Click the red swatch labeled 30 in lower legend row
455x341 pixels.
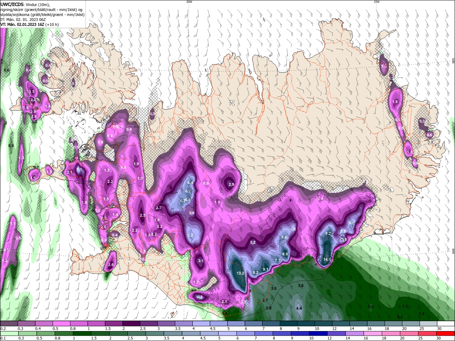[446, 334]
